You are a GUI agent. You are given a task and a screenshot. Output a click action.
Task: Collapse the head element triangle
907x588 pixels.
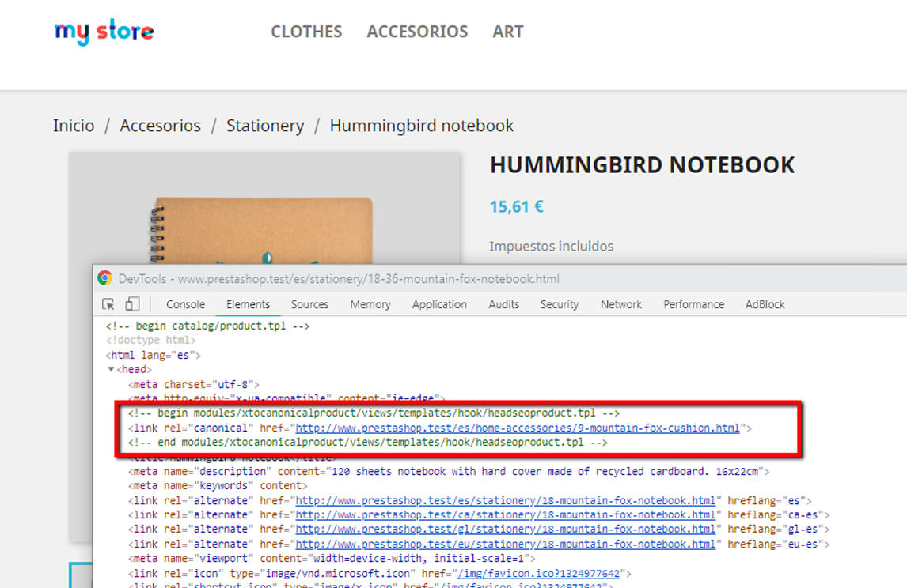(x=112, y=369)
